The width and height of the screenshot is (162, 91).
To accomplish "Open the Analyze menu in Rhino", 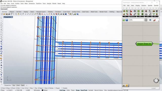I will point(49,4).
